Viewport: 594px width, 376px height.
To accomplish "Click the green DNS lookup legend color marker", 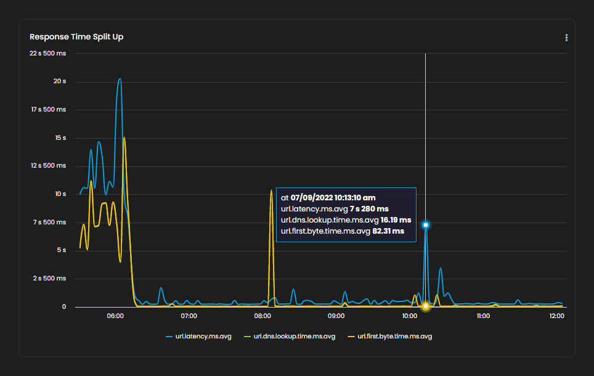I will pos(247,337).
